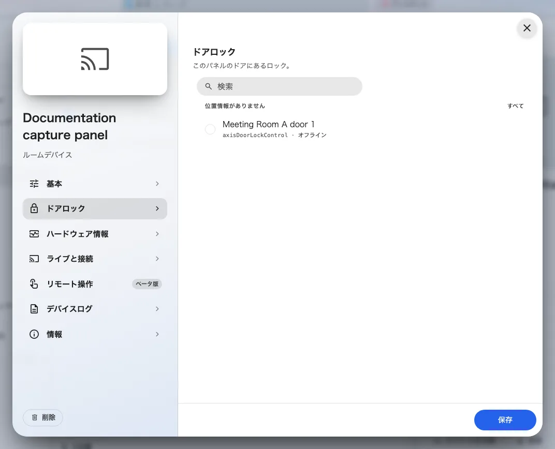Click the Meeting Room A door 1 name
This screenshot has height=449, width=555.
tap(268, 125)
